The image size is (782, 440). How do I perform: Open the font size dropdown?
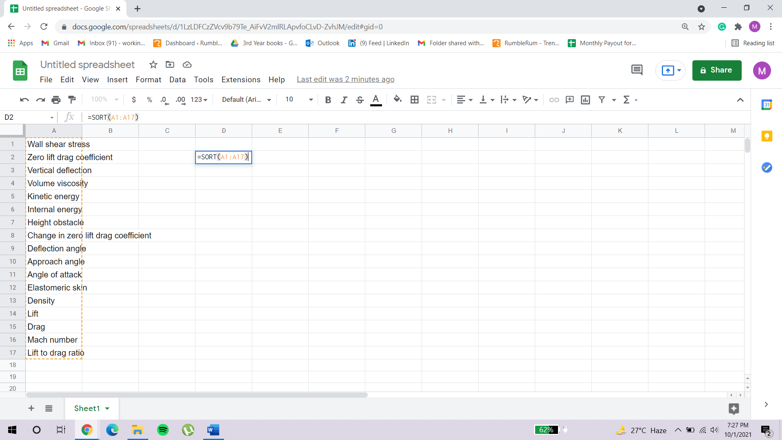coord(310,99)
